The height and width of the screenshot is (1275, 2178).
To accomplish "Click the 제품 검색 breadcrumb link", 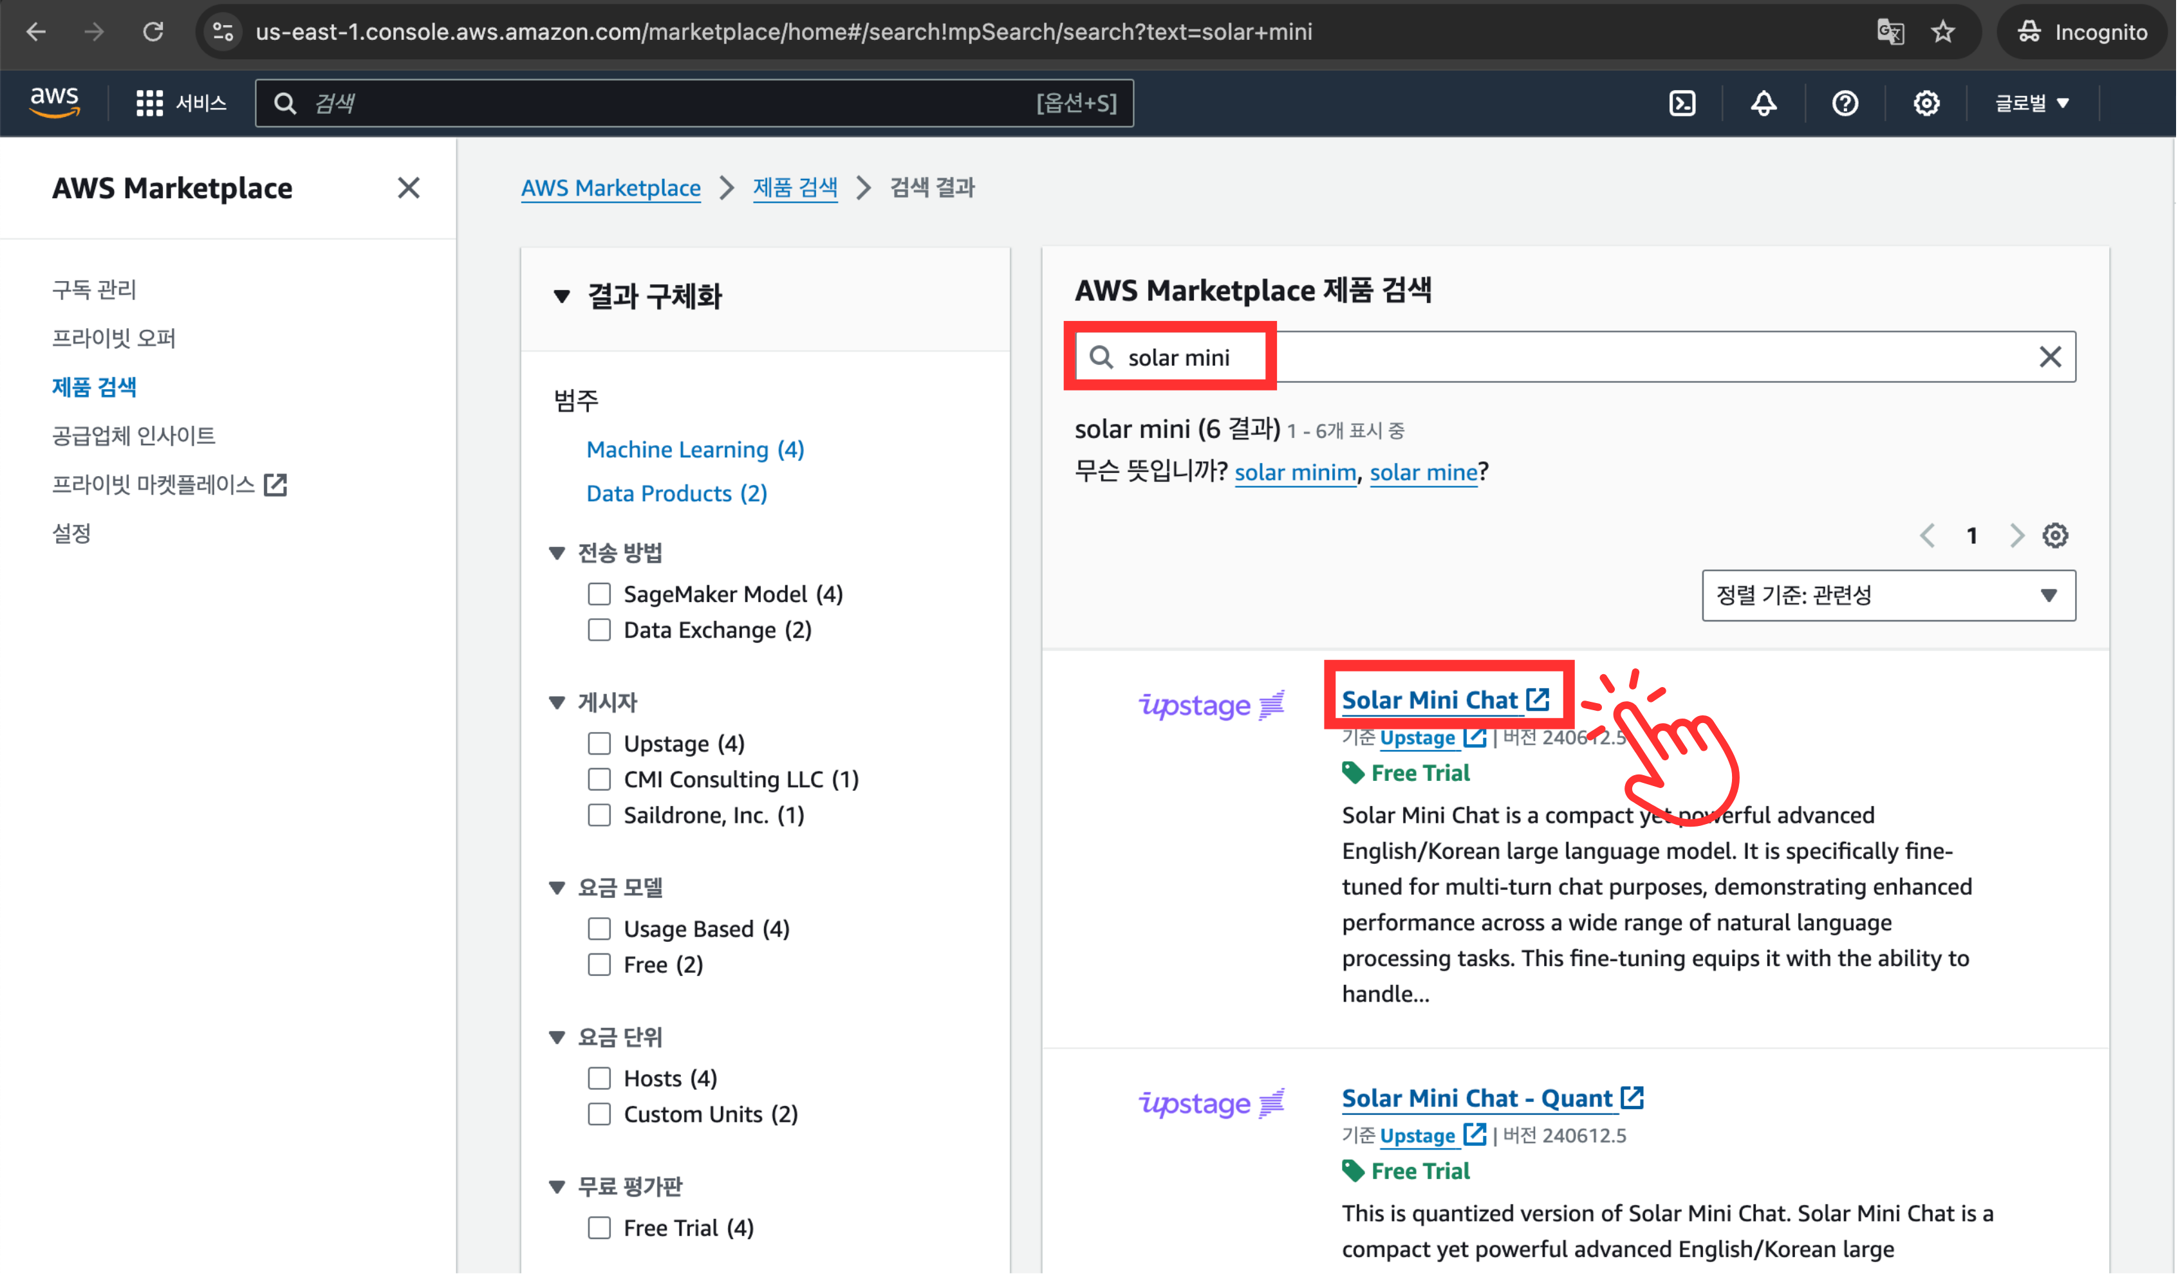I will pyautogui.click(x=794, y=187).
